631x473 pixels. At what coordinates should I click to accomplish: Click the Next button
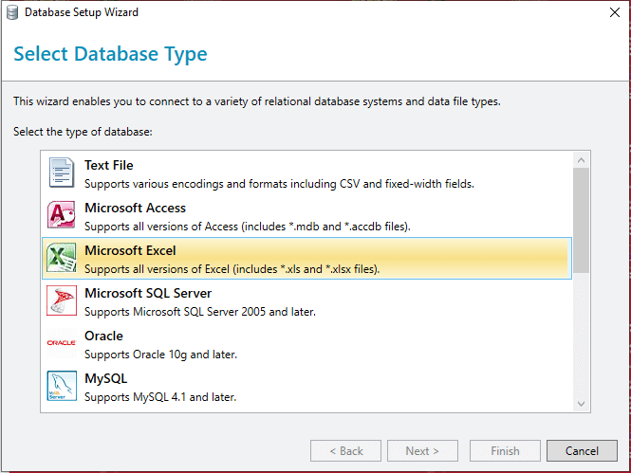pyautogui.click(x=422, y=451)
